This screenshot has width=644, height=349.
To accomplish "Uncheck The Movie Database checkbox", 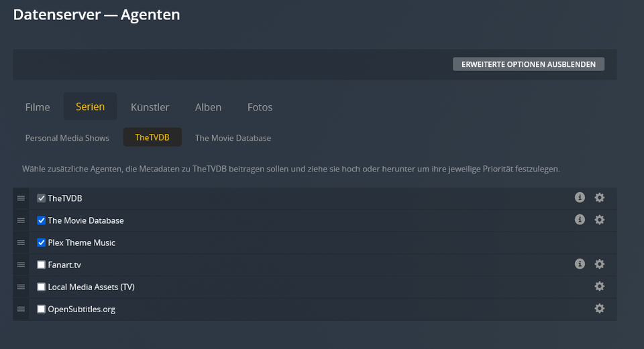I will click(42, 220).
